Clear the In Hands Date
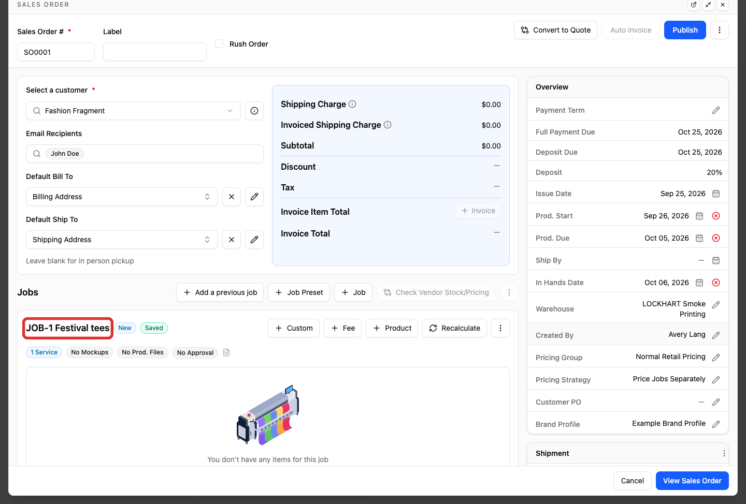 coord(716,283)
